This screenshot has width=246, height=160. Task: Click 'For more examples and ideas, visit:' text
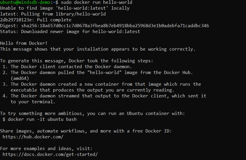[x=46, y=148]
